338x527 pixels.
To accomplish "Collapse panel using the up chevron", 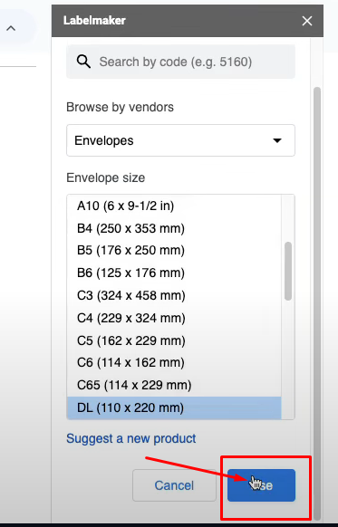I will (x=11, y=28).
